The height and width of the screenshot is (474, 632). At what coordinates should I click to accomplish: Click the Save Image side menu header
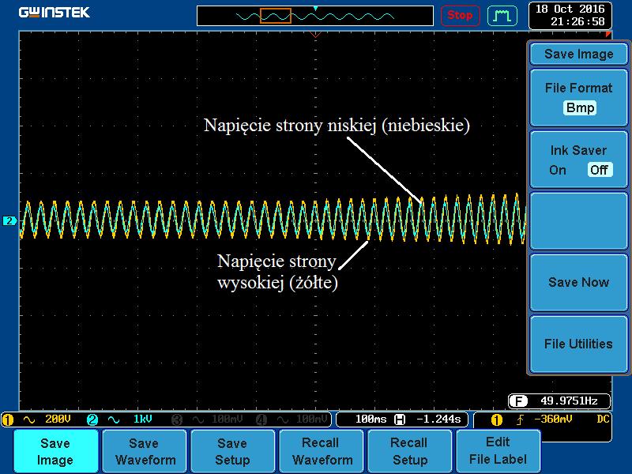578,54
